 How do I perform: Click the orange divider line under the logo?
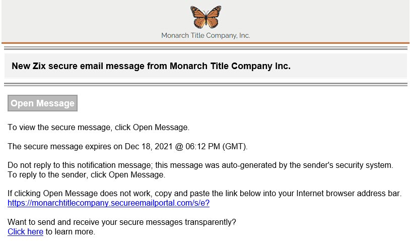(206, 43)
